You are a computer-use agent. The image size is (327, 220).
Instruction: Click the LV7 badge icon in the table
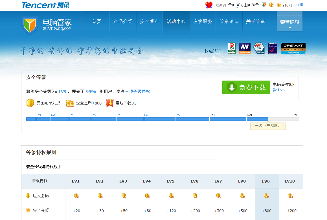click(x=219, y=196)
